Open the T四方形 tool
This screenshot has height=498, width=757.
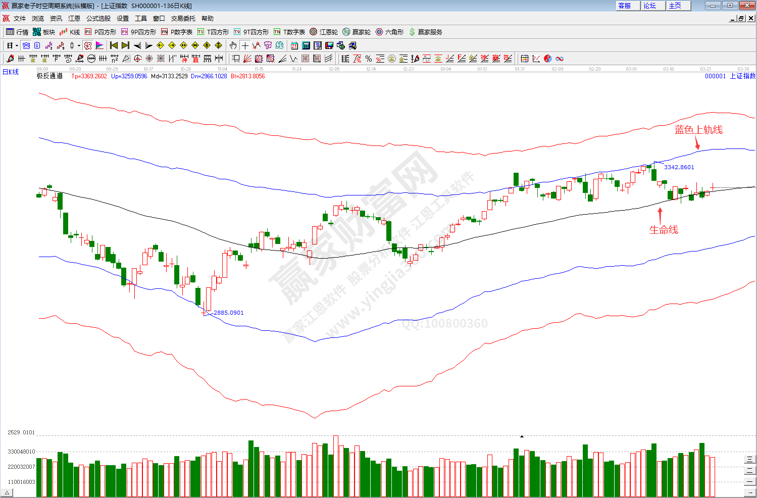pyautogui.click(x=213, y=32)
